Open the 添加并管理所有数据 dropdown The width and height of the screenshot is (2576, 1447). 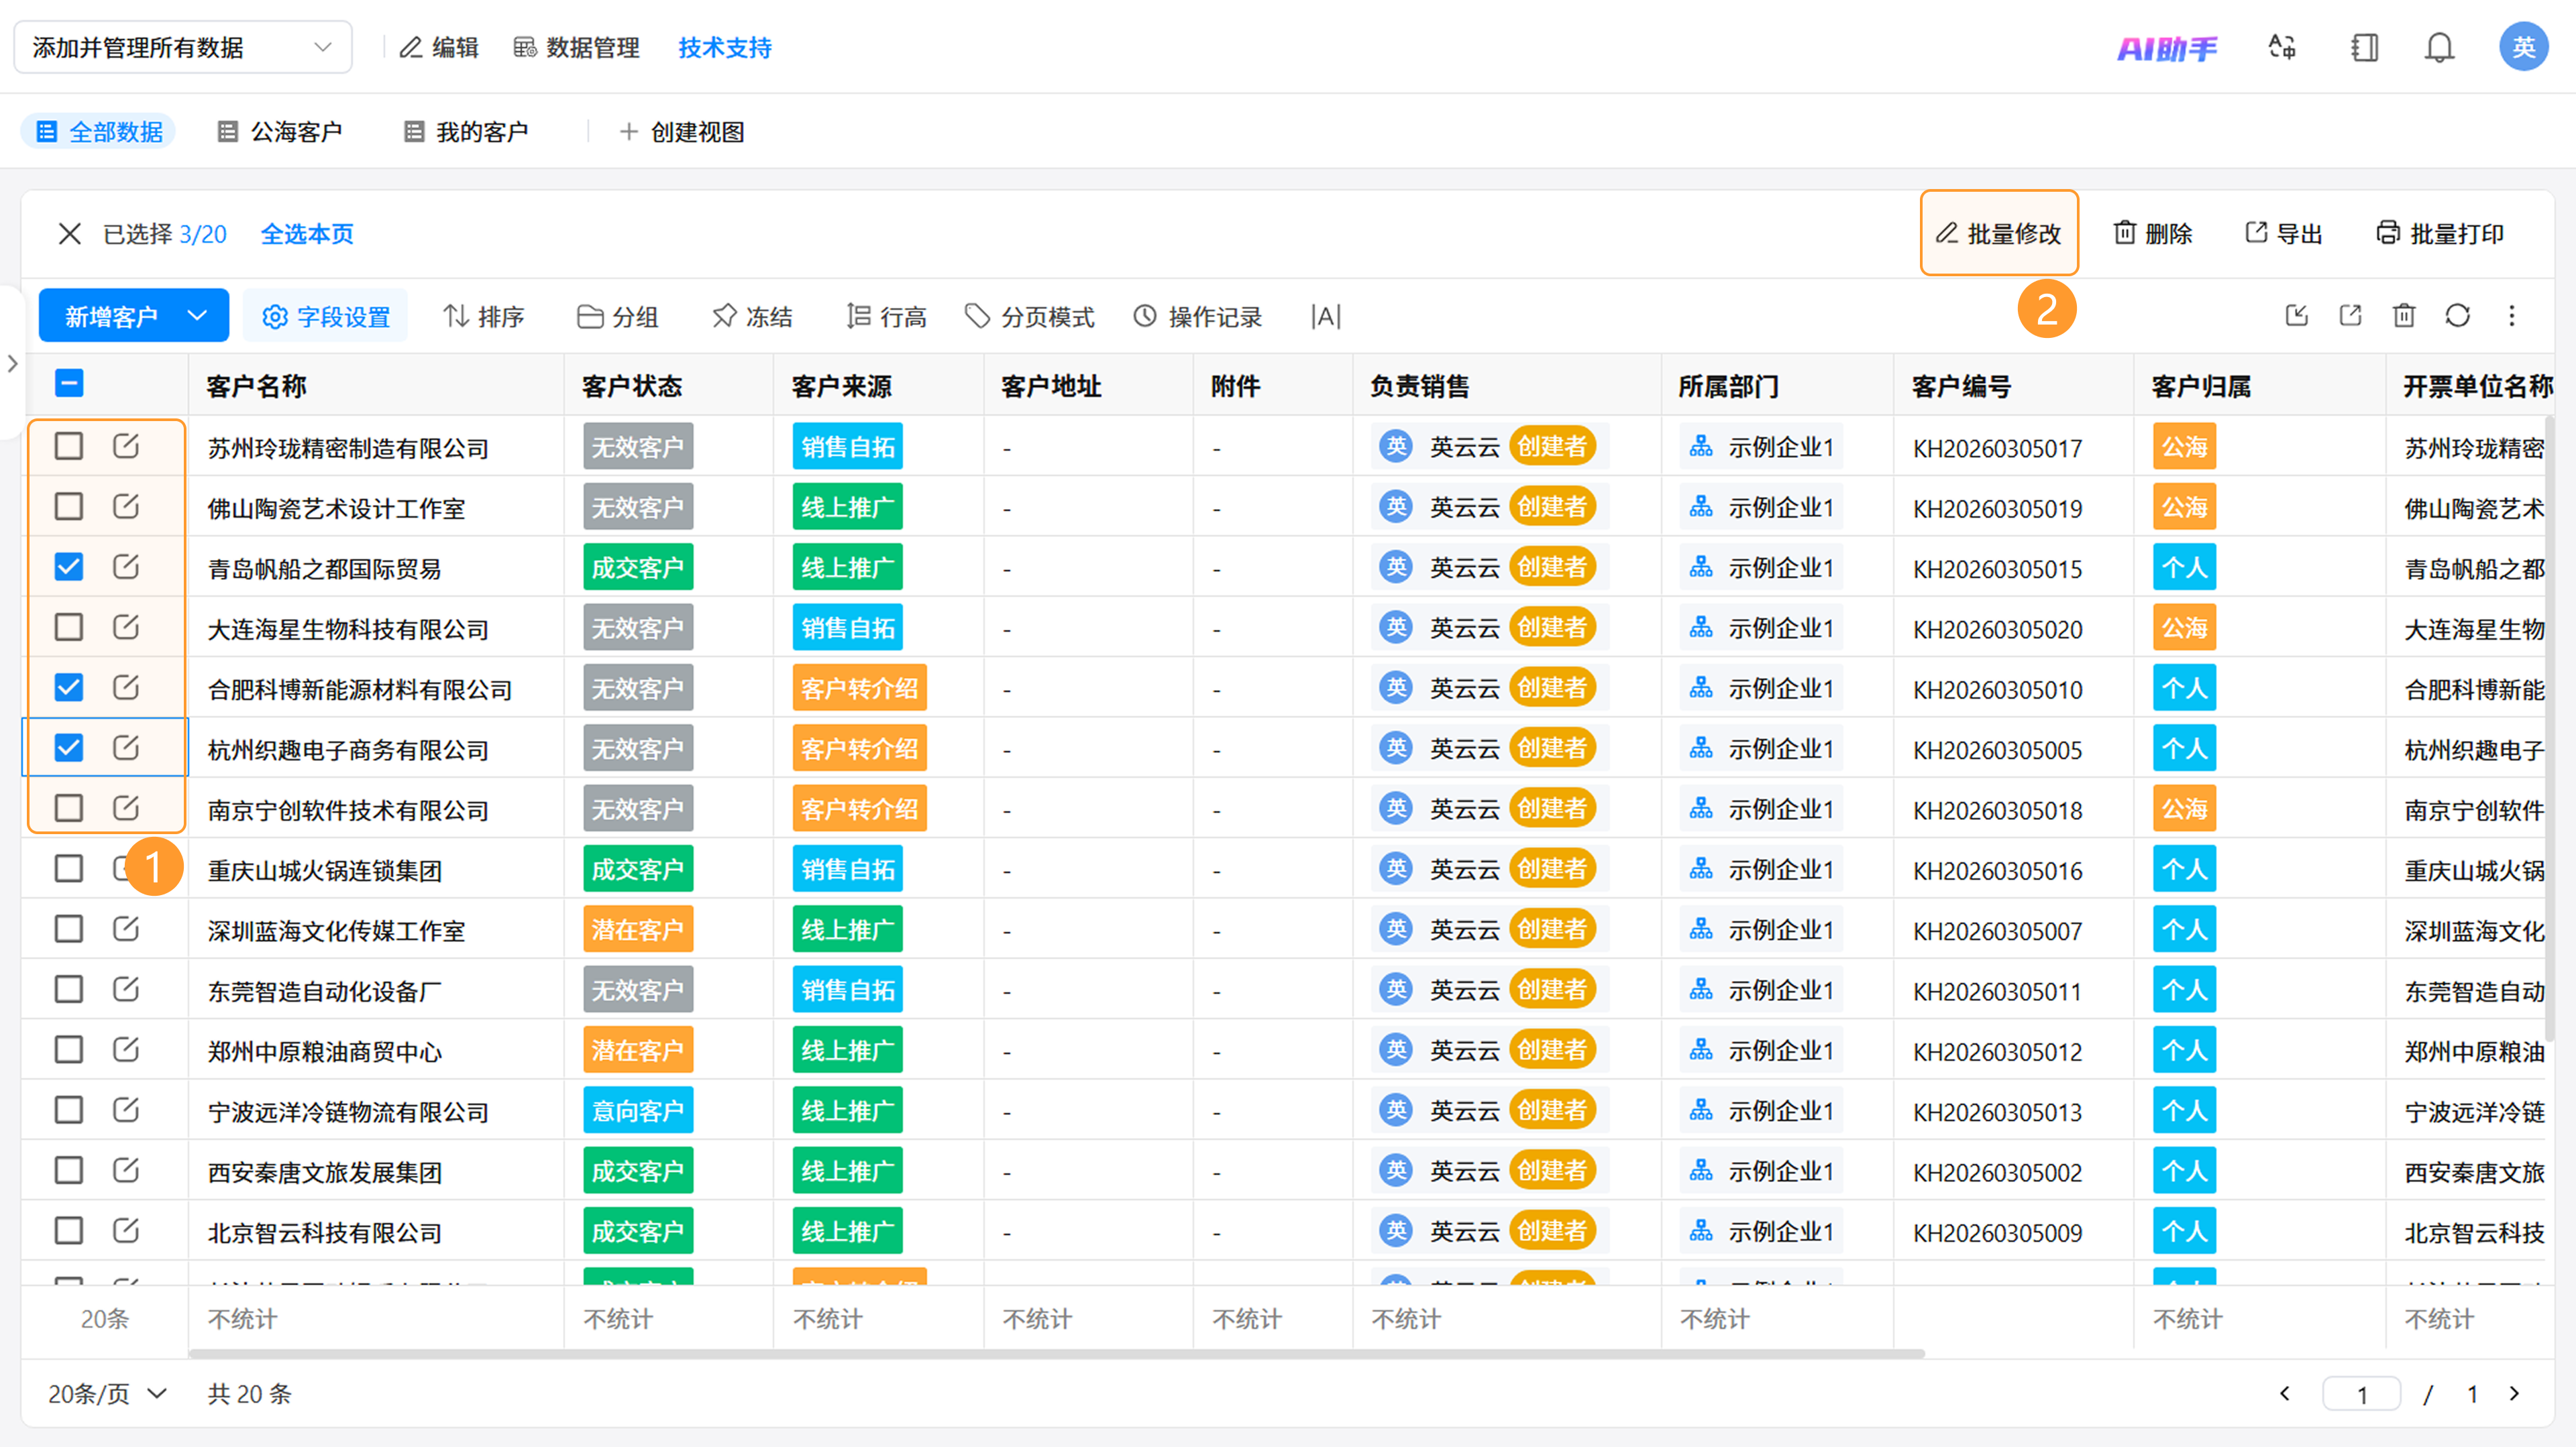183,47
